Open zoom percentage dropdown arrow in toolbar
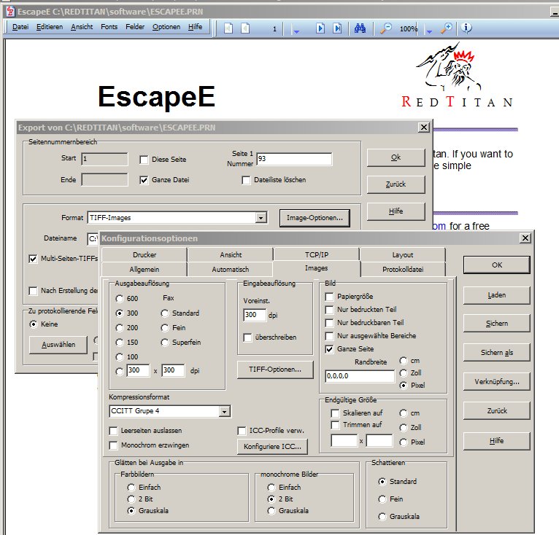Image resolution: width=559 pixels, height=535 pixels. click(429, 31)
